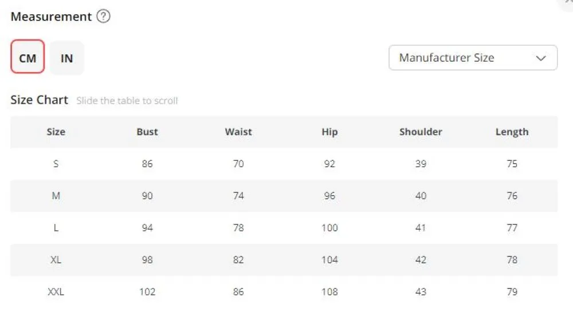Click the dropdown chevron arrow icon
The width and height of the screenshot is (573, 312).
(x=540, y=58)
